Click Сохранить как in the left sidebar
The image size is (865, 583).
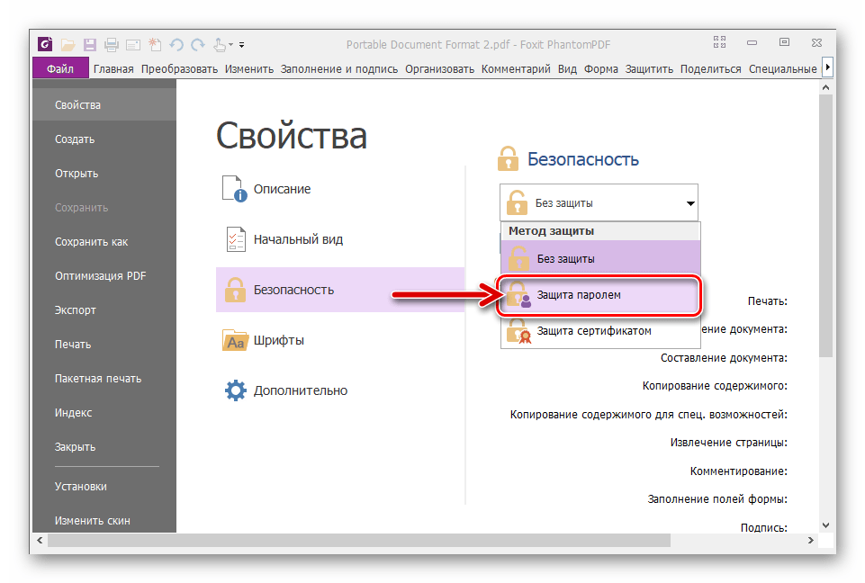click(x=91, y=242)
